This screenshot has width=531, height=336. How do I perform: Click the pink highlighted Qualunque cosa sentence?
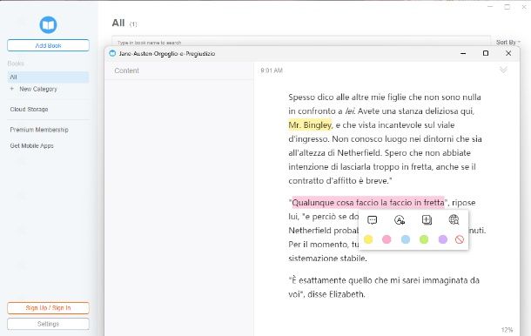(368, 203)
